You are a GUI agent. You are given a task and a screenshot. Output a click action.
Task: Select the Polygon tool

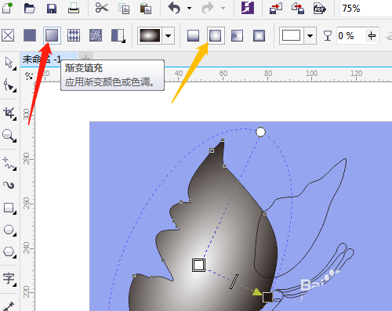coord(9,252)
